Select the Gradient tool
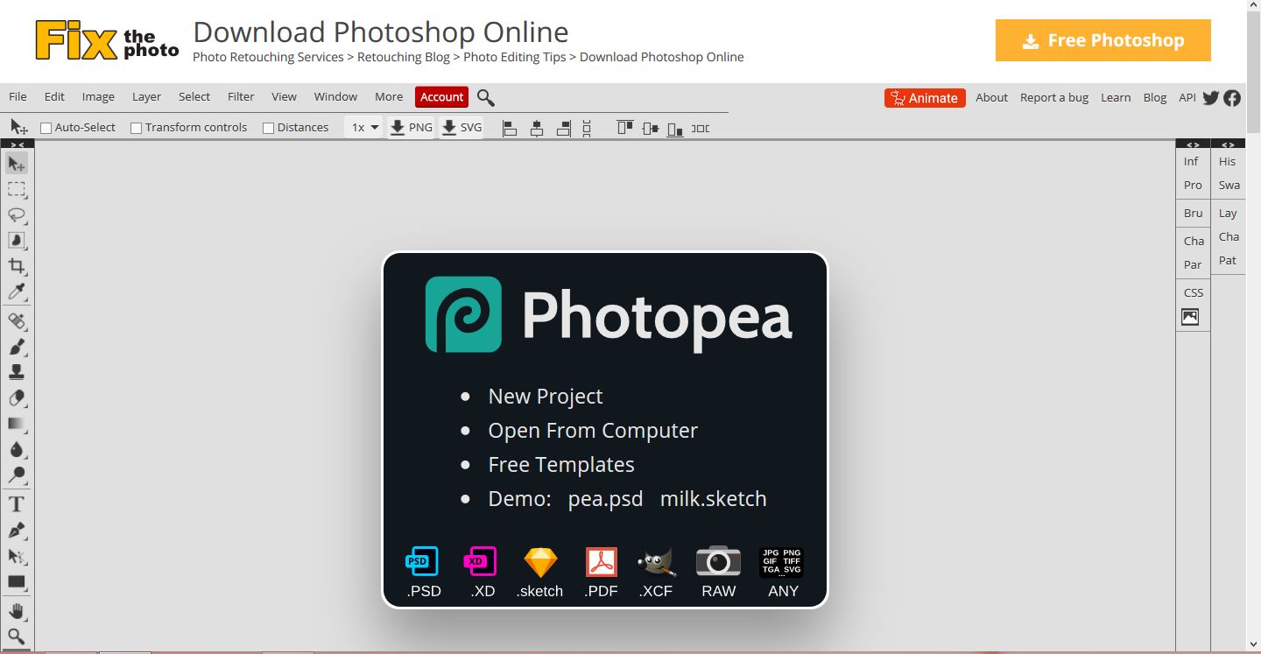 [x=17, y=424]
